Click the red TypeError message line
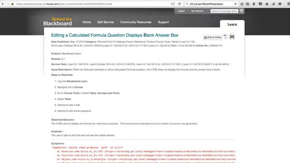 pyautogui.click(x=87, y=148)
